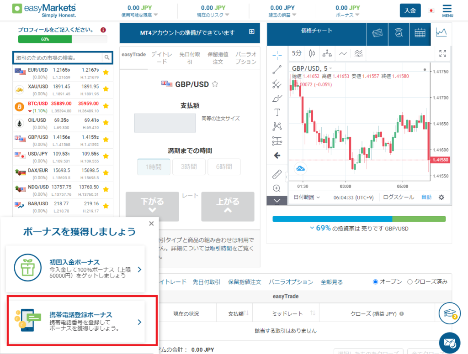This screenshot has height=354, width=468.
Task: Click the GBP/USD buy-sell sentiment bar
Action: click(359, 219)
